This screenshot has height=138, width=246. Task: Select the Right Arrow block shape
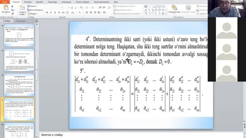tap(156, 10)
